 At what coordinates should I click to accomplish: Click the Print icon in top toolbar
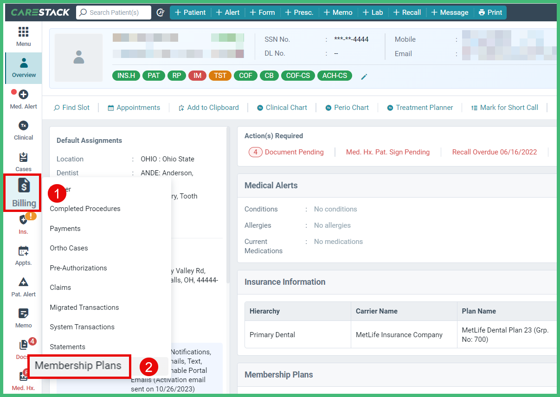(x=490, y=12)
